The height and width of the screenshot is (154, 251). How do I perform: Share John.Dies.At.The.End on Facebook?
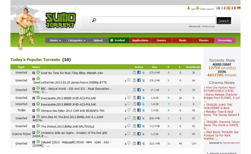[139, 118]
